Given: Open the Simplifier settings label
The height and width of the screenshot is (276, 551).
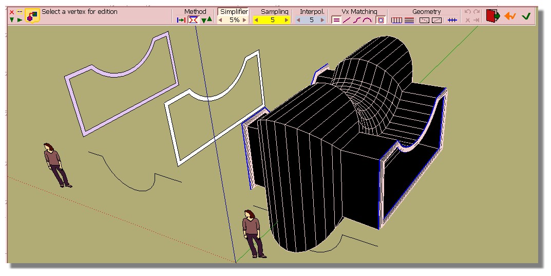Looking at the screenshot, I should [234, 12].
